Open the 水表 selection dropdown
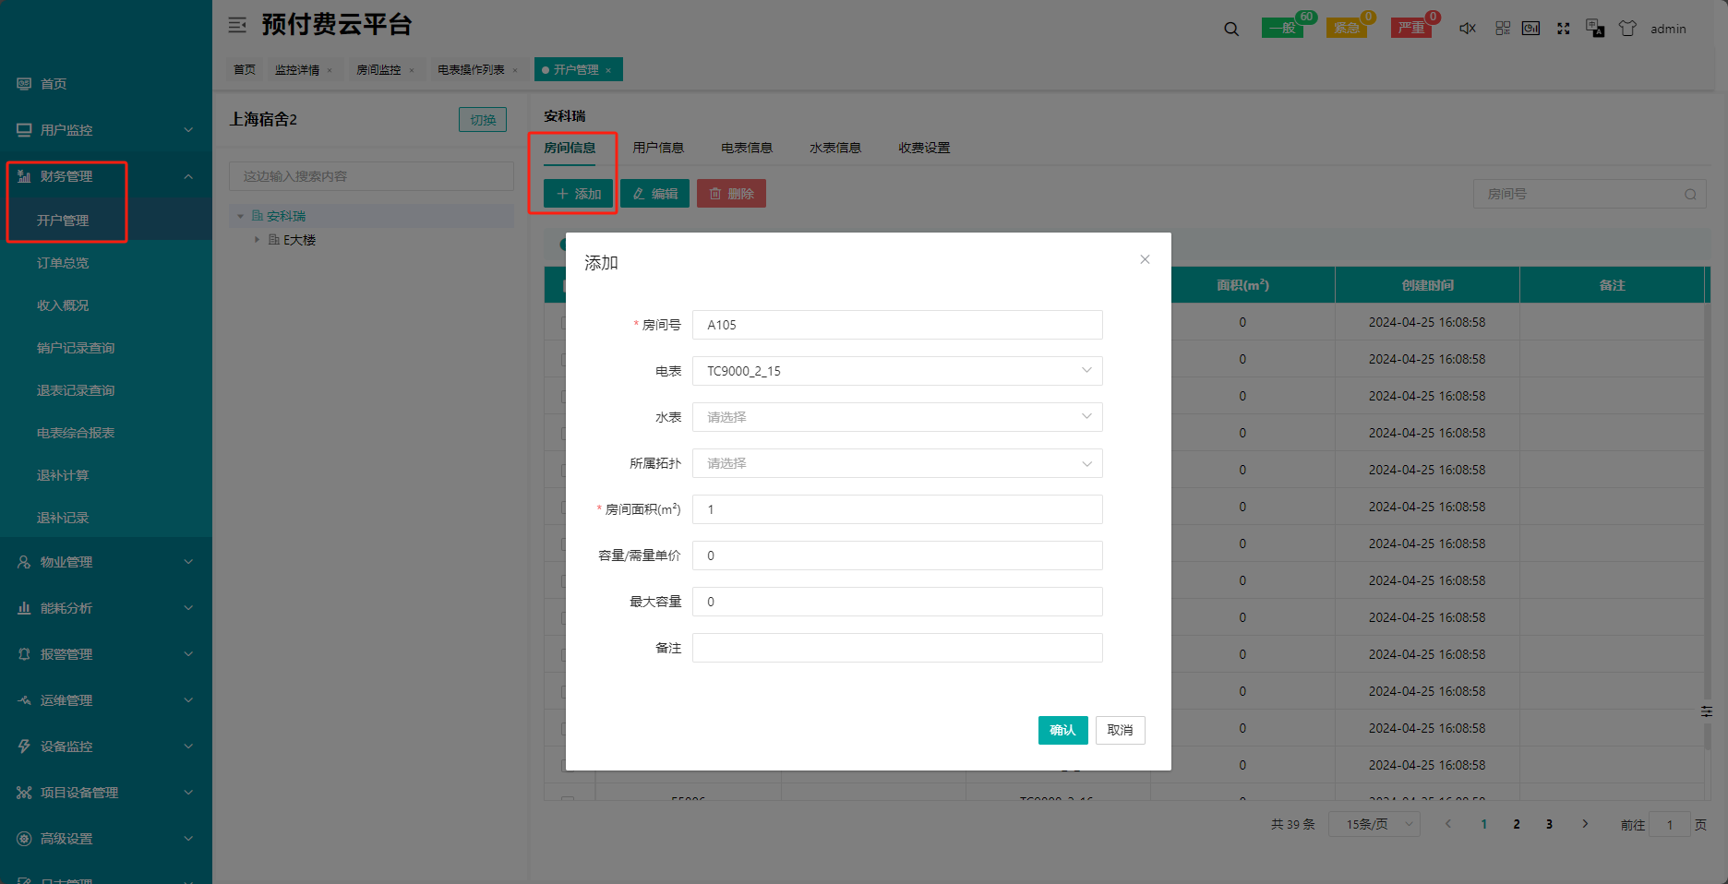 pos(896,417)
